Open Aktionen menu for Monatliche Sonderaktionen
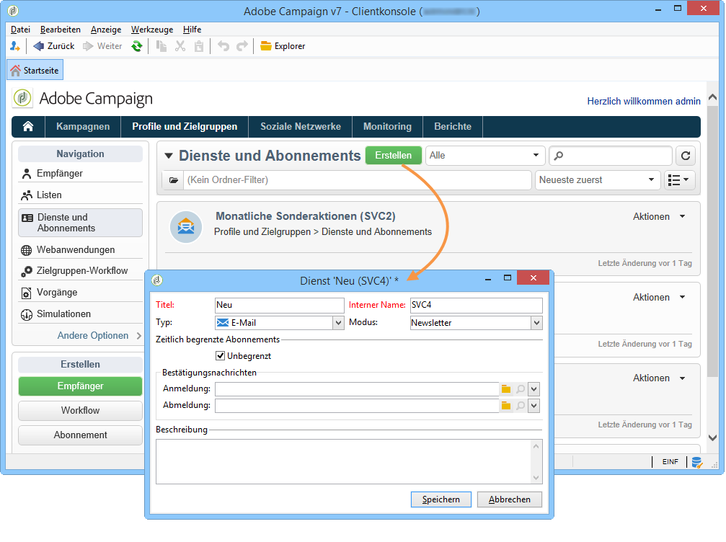The width and height of the screenshot is (726, 542). [659, 217]
